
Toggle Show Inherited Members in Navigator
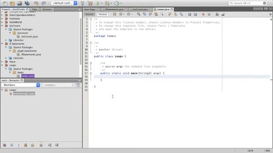[x=5, y=145]
